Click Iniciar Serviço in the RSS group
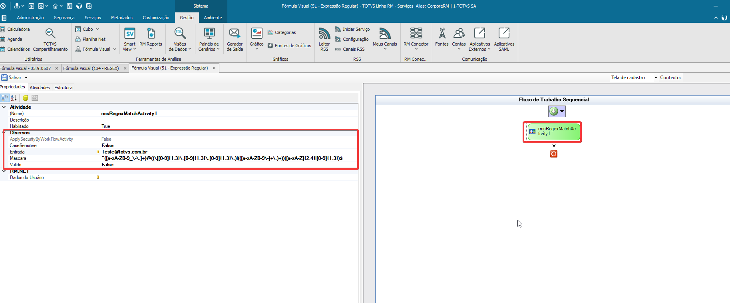Screen dimensions: 730x303 click(x=352, y=29)
